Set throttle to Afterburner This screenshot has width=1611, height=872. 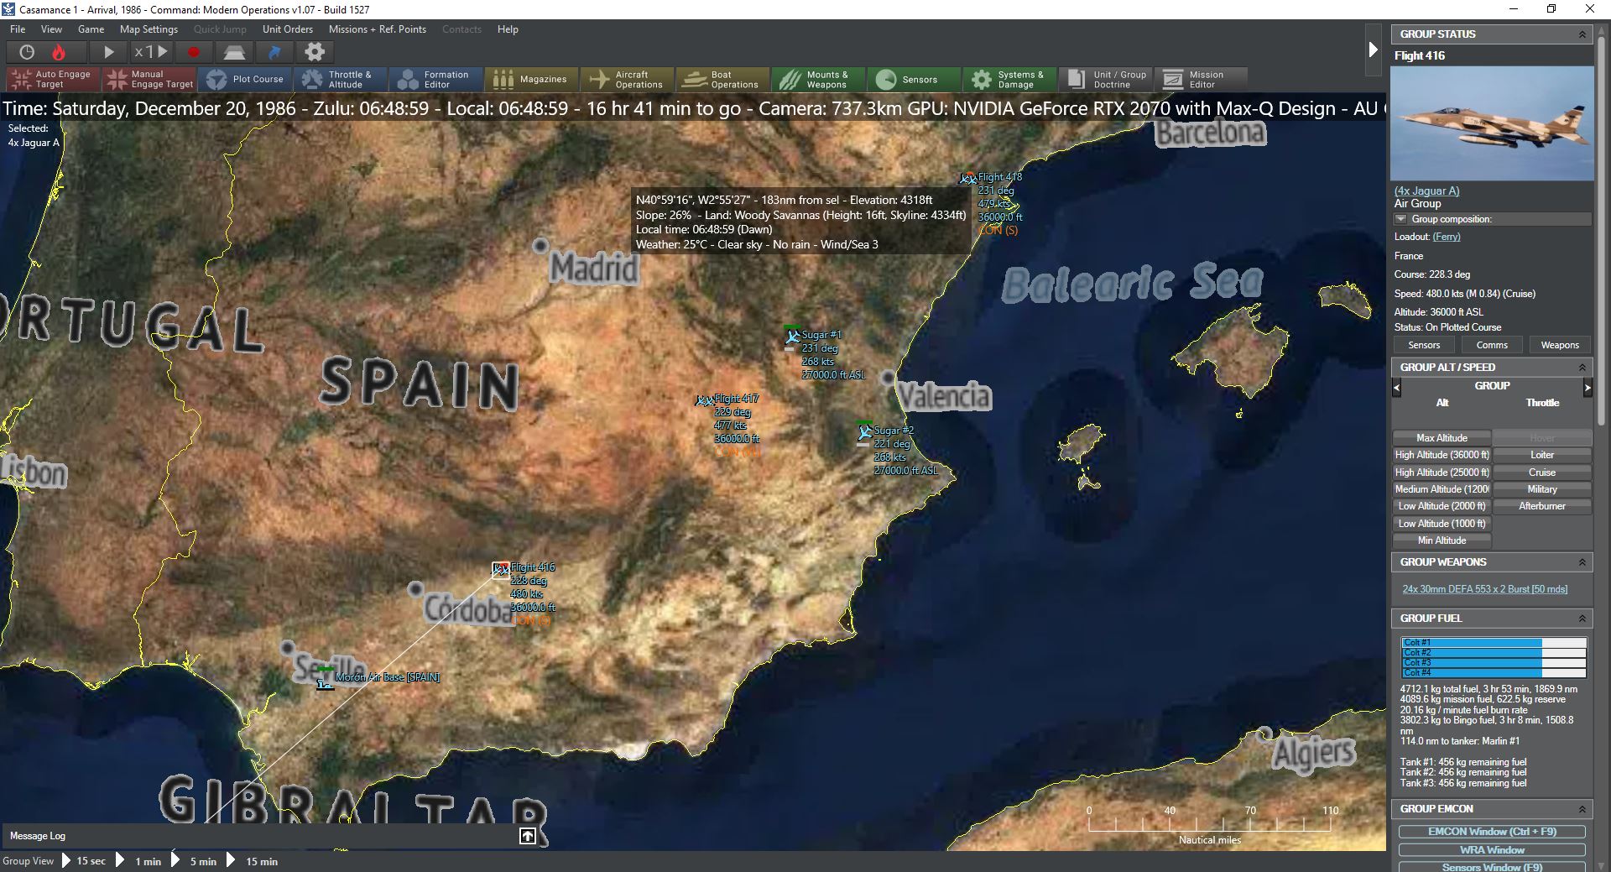coord(1542,506)
